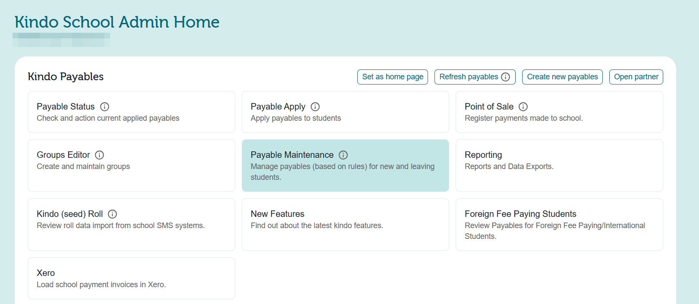699x304 pixels.
Task: Open Kindo (seed) Roll card
Action: [x=131, y=225]
